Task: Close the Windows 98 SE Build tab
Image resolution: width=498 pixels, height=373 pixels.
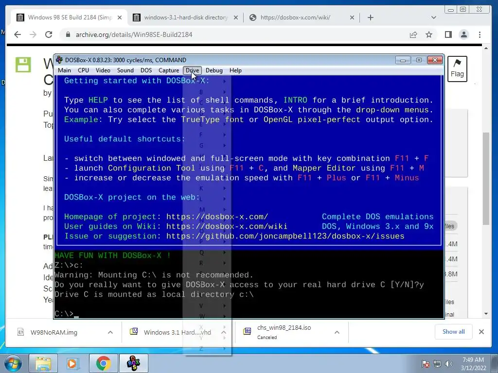Action: [120, 17]
